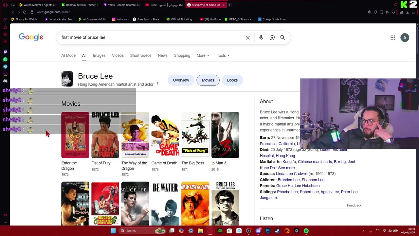Open the Enter the Dragon poster
This screenshot has height=236, width=419.
click(75, 135)
